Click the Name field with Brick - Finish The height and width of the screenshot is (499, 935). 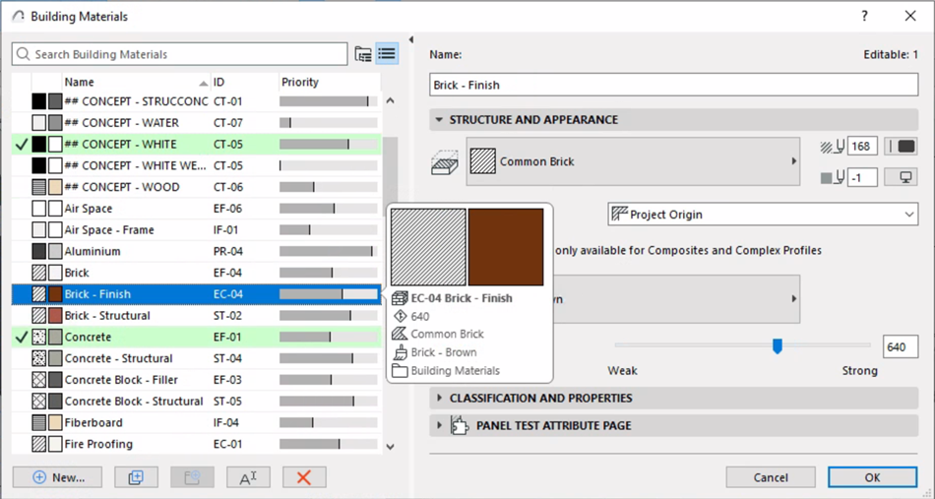tap(674, 85)
